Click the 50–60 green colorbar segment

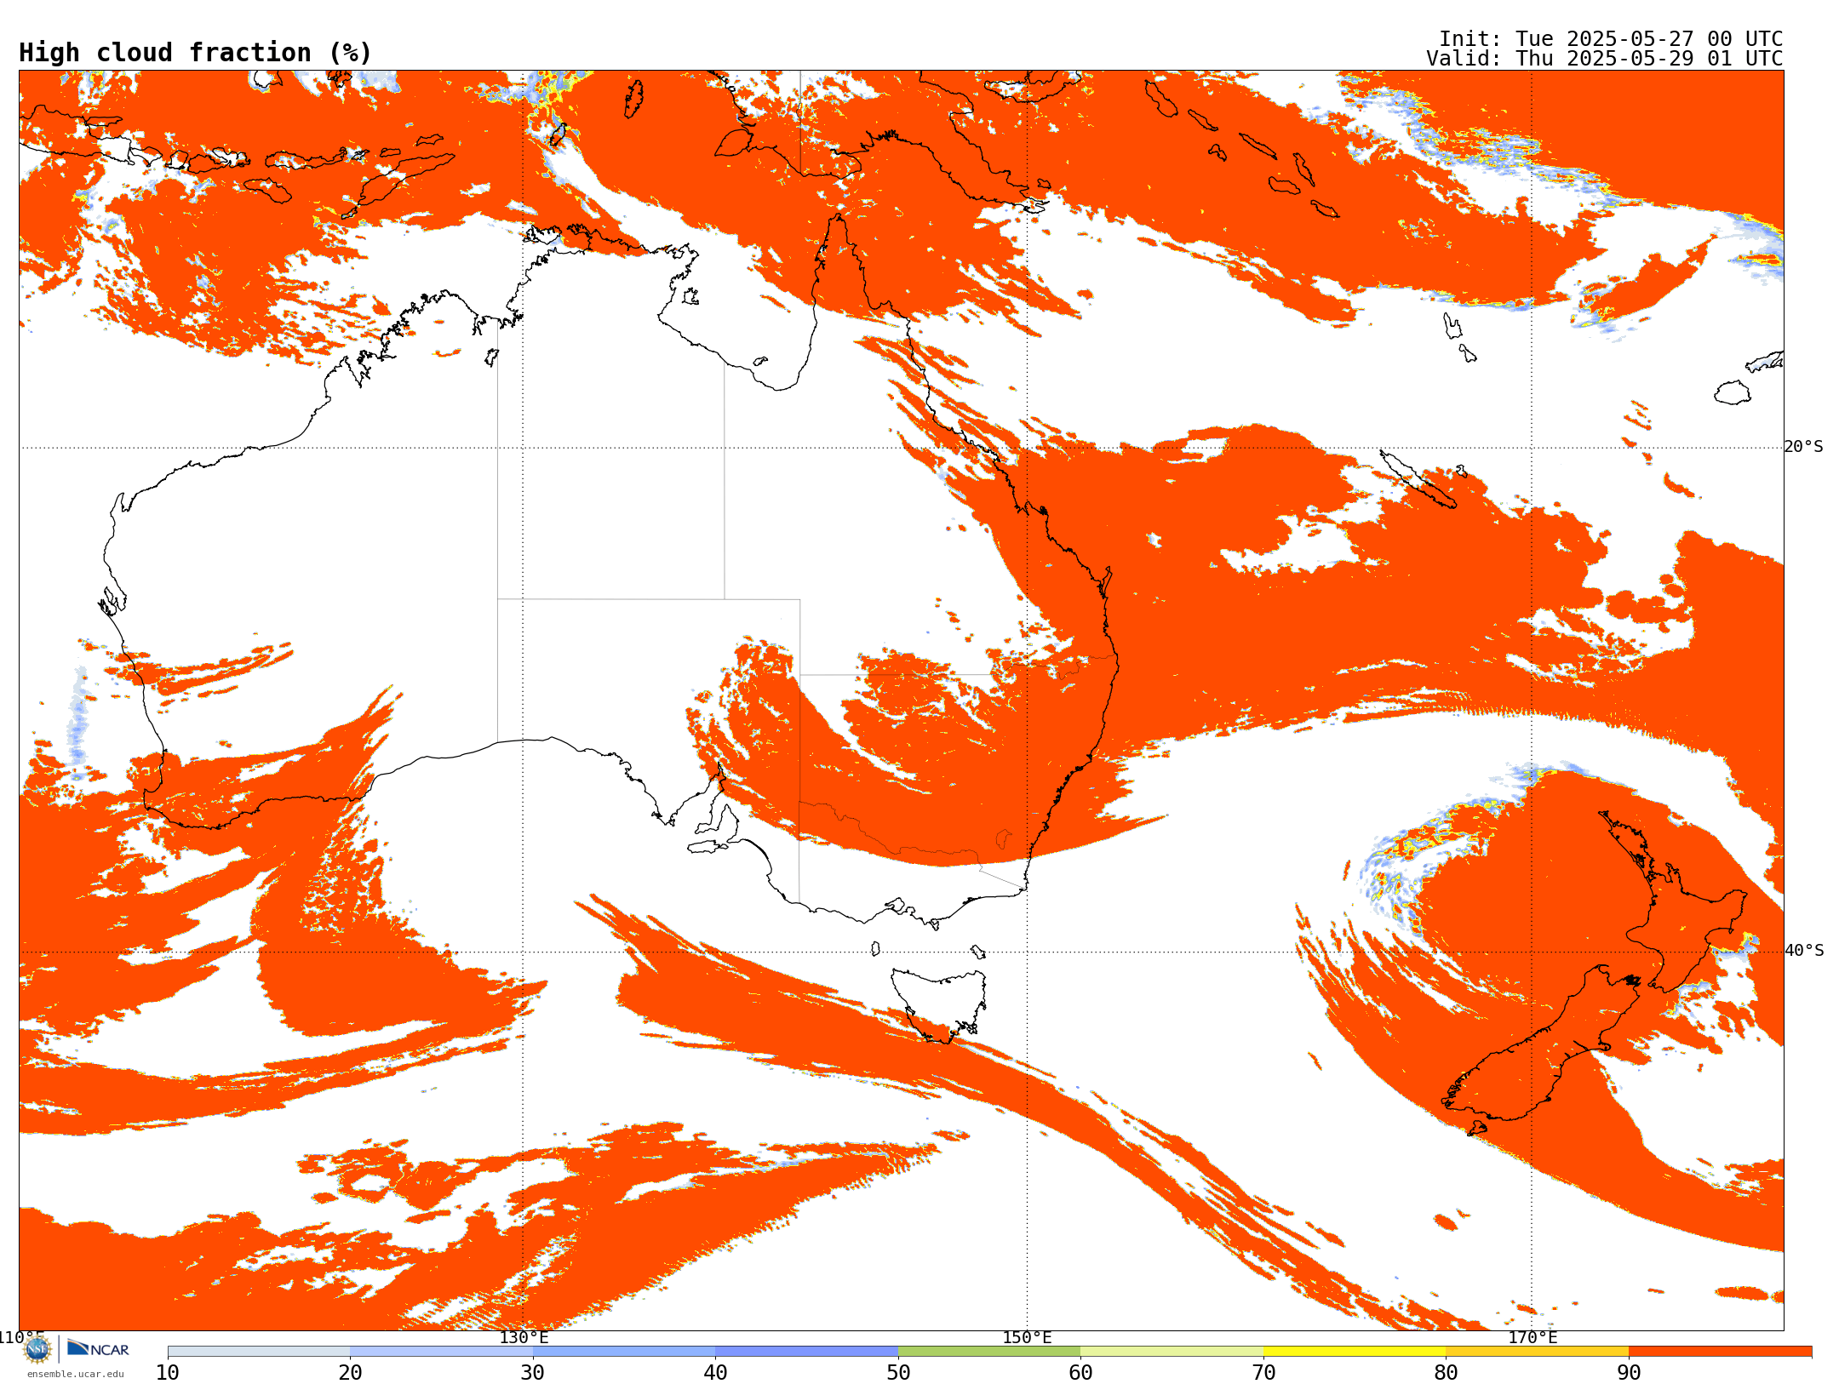pyautogui.click(x=989, y=1352)
